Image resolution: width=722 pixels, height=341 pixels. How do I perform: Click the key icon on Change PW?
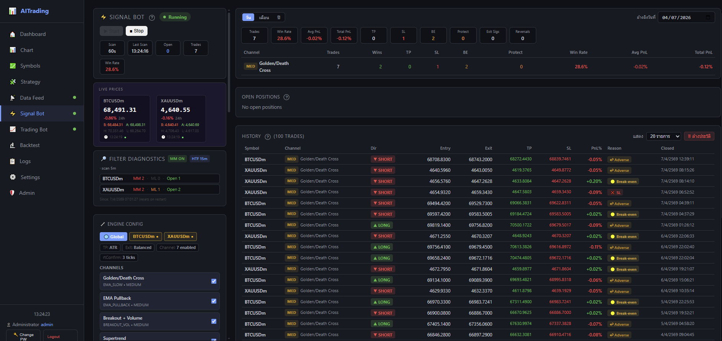[x=16, y=335]
